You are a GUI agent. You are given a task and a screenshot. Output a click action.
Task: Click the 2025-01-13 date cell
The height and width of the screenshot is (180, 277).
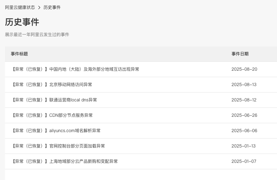point(243,146)
